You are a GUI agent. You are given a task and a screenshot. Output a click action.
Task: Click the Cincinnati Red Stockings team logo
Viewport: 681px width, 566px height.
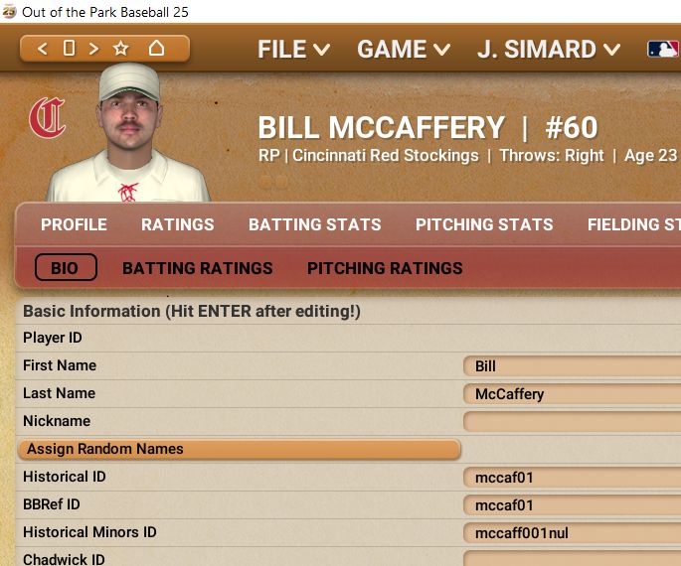pyautogui.click(x=47, y=117)
